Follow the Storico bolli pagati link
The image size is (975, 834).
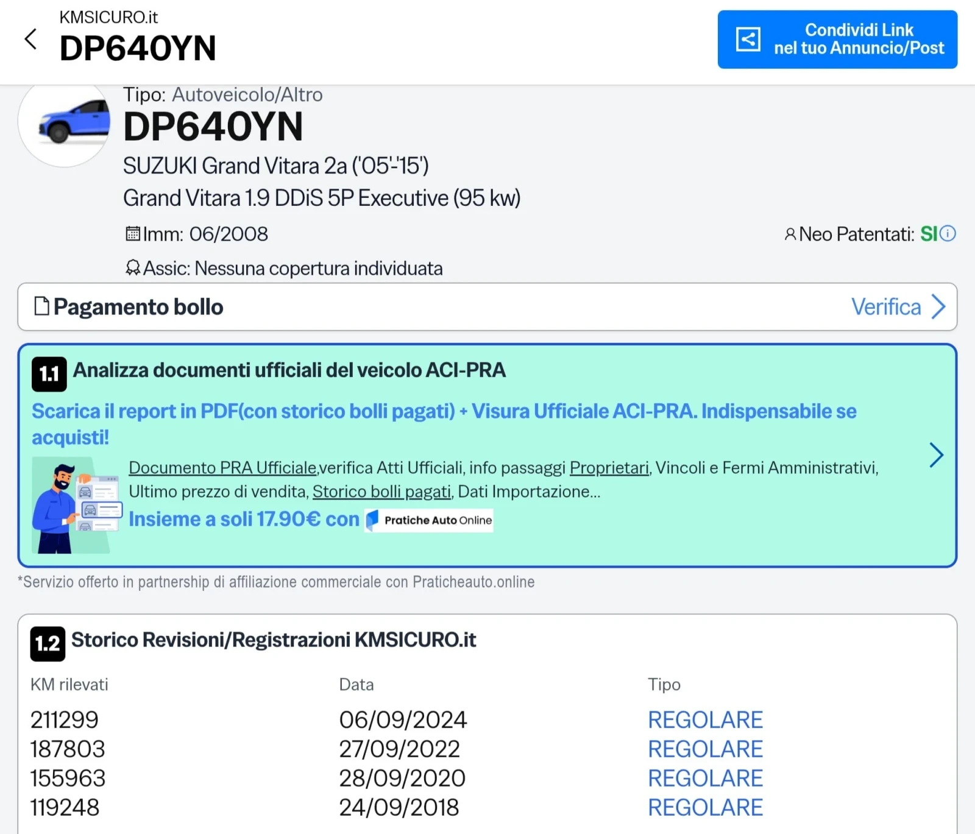coord(381,492)
